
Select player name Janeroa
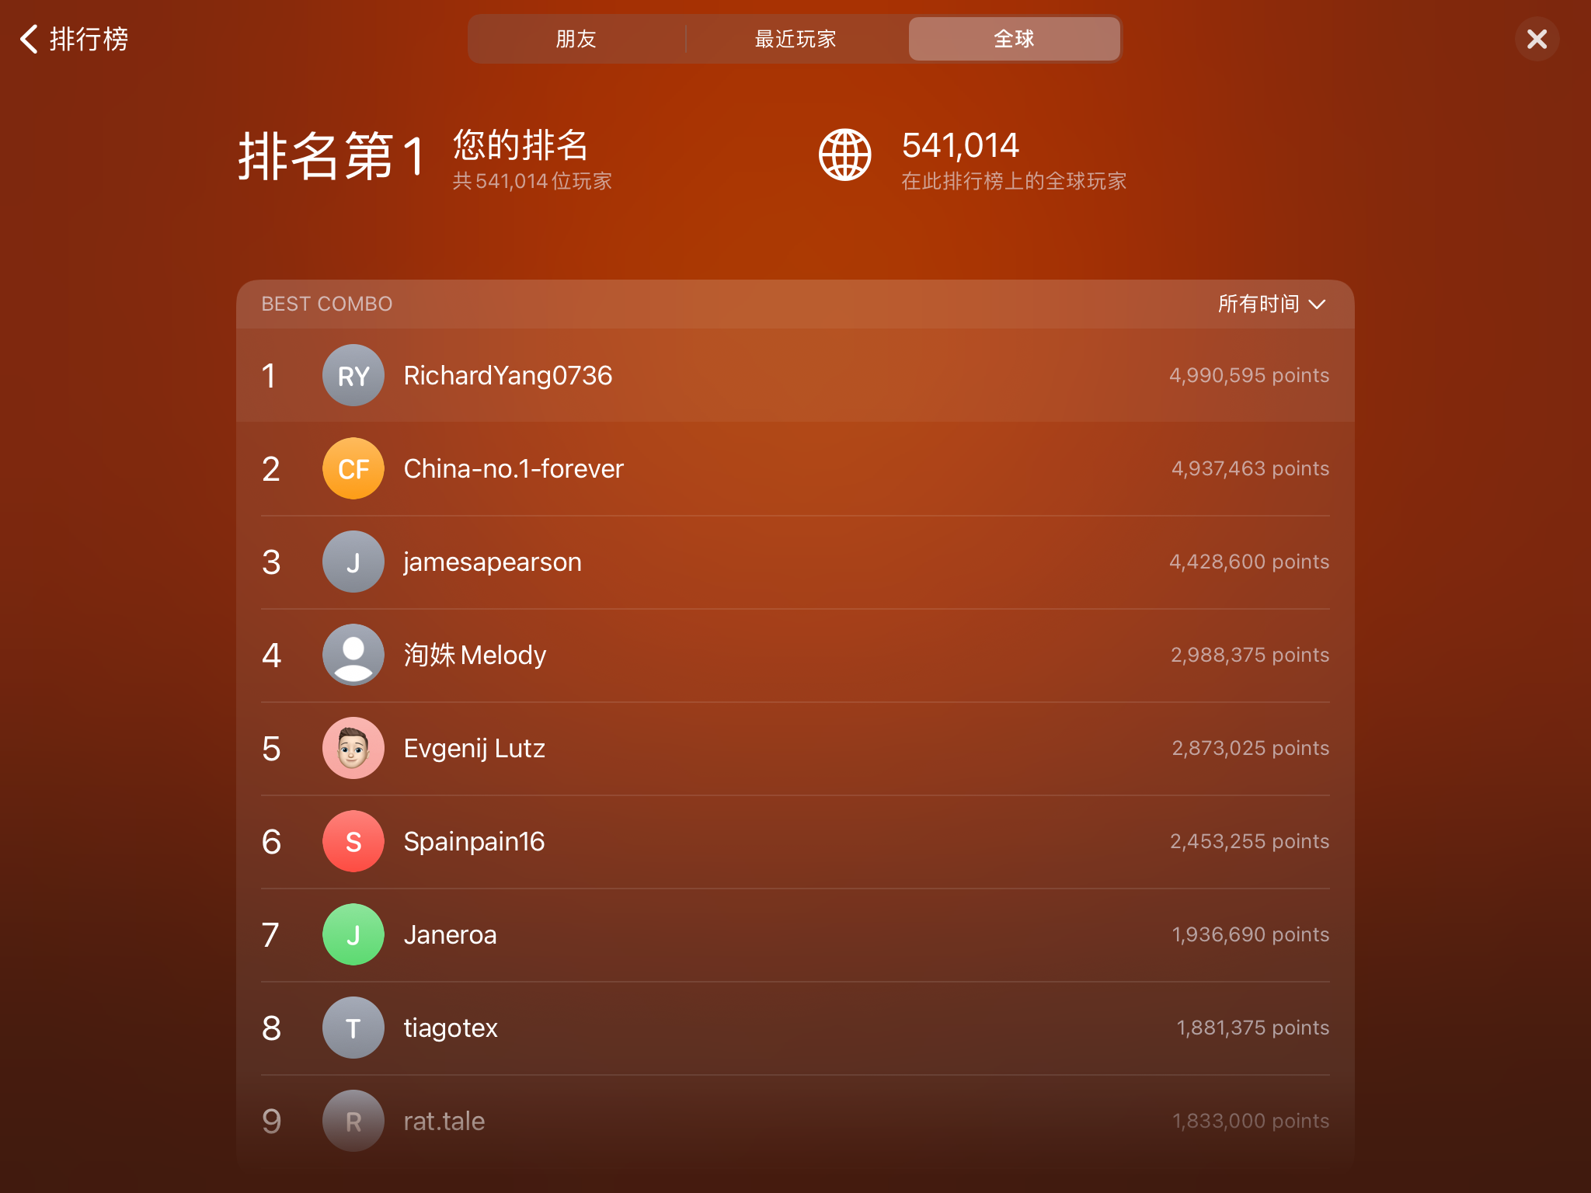(x=451, y=934)
